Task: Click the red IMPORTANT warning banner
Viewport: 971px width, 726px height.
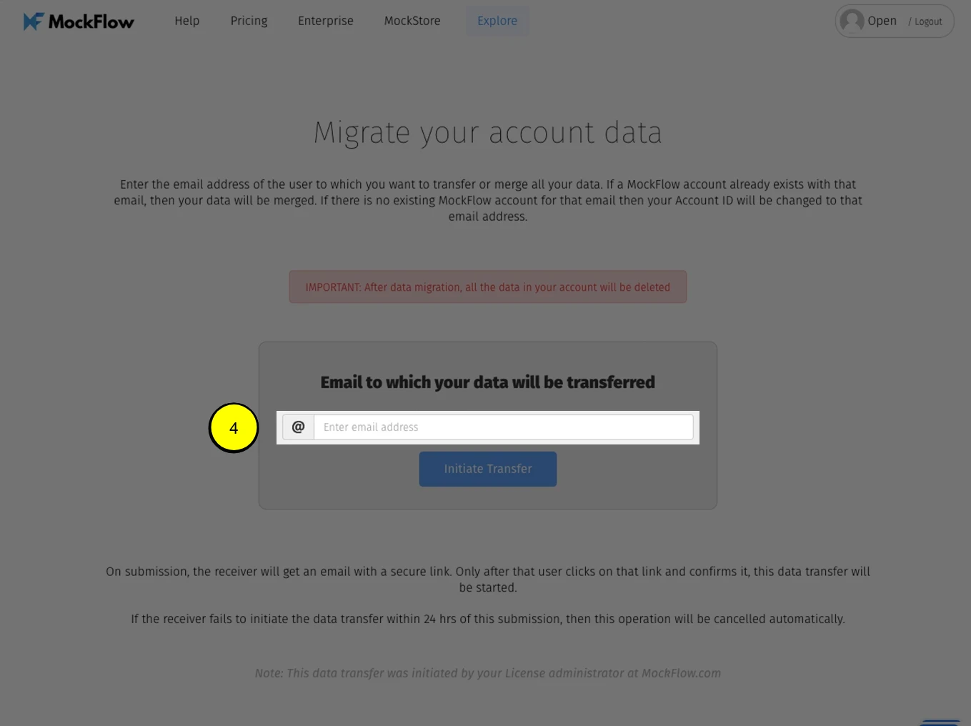Action: tap(488, 287)
